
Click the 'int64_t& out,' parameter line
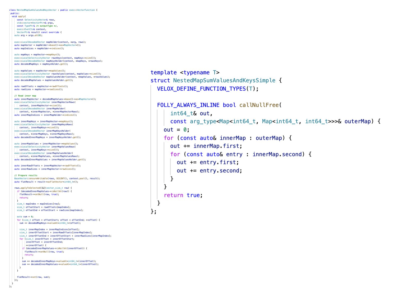pyautogui.click(x=191, y=113)
